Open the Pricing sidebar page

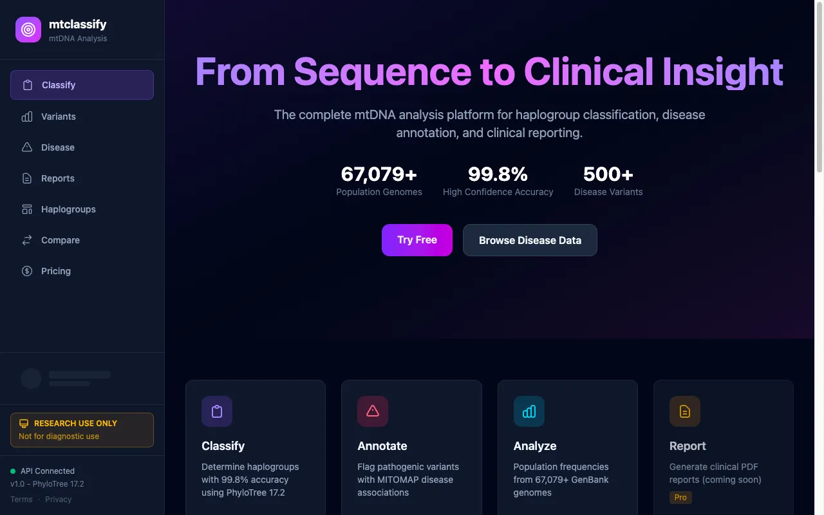tap(82, 271)
